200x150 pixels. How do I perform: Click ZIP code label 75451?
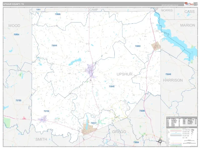(x=38, y=10)
